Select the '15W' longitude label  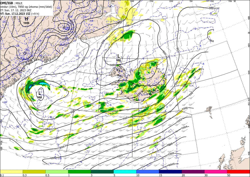pyautogui.click(x=151, y=1)
